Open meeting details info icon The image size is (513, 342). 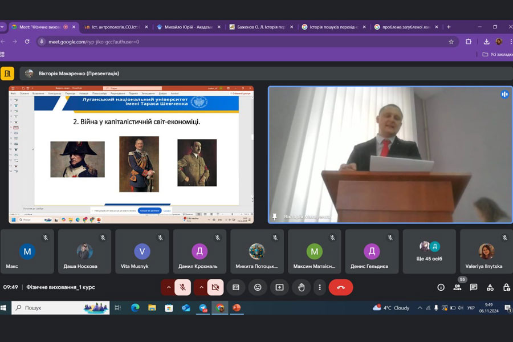(441, 287)
